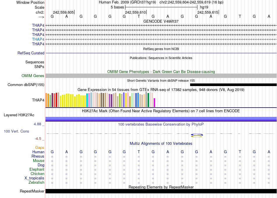This screenshot has width=277, height=198.
Task: Click the blue Layered H3K27Ac signal band
Action: [x=161, y=119]
